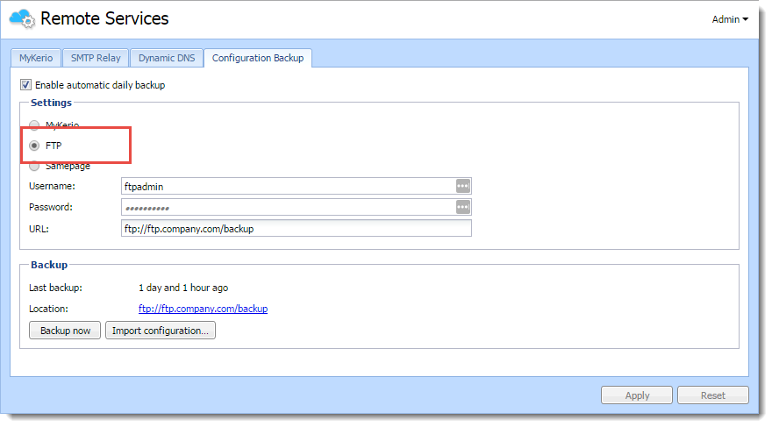Open the ftp://ftp.company.com/backup location link

pos(203,309)
